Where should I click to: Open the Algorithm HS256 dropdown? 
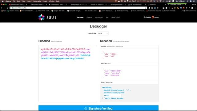[x=103, y=33]
